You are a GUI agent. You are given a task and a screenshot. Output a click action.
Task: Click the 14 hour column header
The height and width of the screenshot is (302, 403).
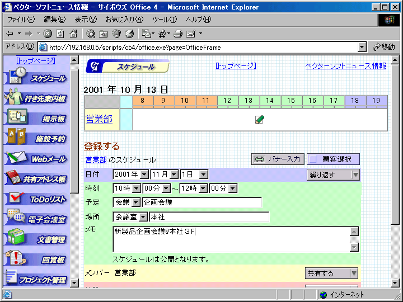pos(270,101)
